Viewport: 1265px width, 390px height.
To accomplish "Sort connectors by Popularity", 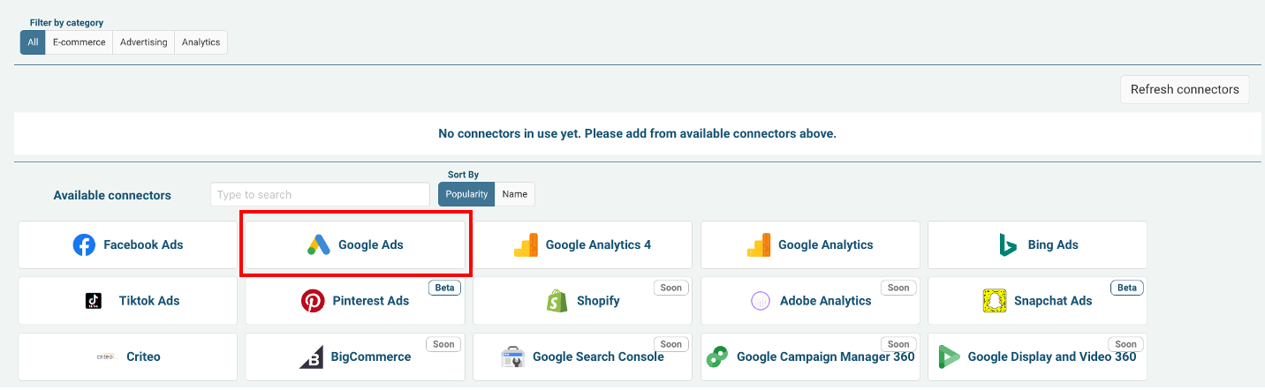I will (466, 194).
